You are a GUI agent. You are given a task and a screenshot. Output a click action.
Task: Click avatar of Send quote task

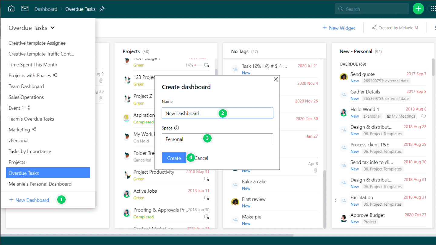[x=344, y=77]
